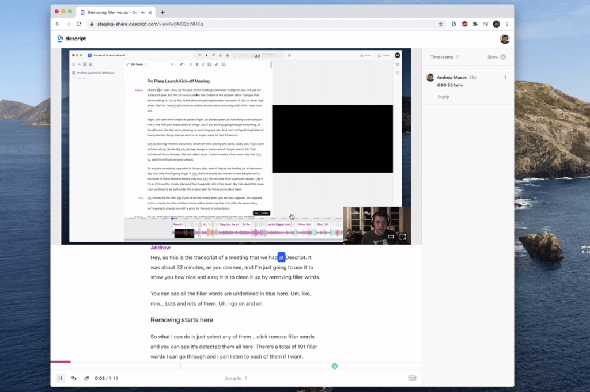
Task: Click the keyboard shortcuts icon at bottom right
Action: click(412, 378)
